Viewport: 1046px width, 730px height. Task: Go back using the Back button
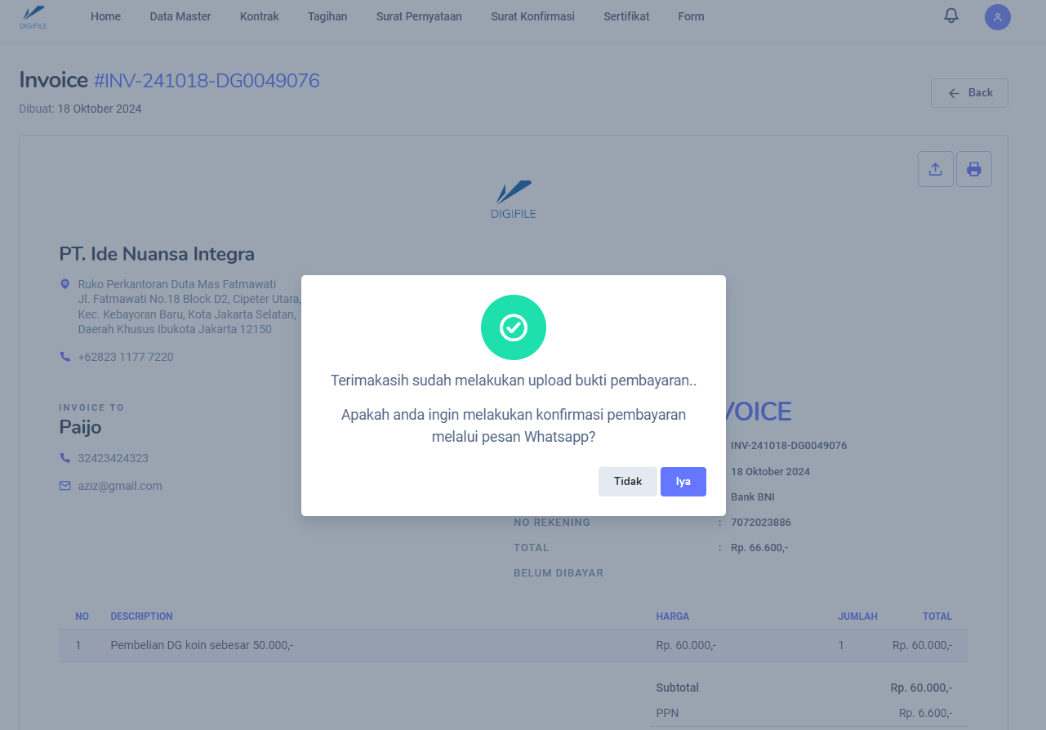[x=969, y=93]
